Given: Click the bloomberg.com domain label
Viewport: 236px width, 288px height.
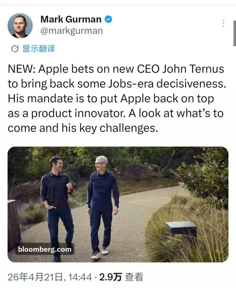Looking at the screenshot, I should (45, 249).
